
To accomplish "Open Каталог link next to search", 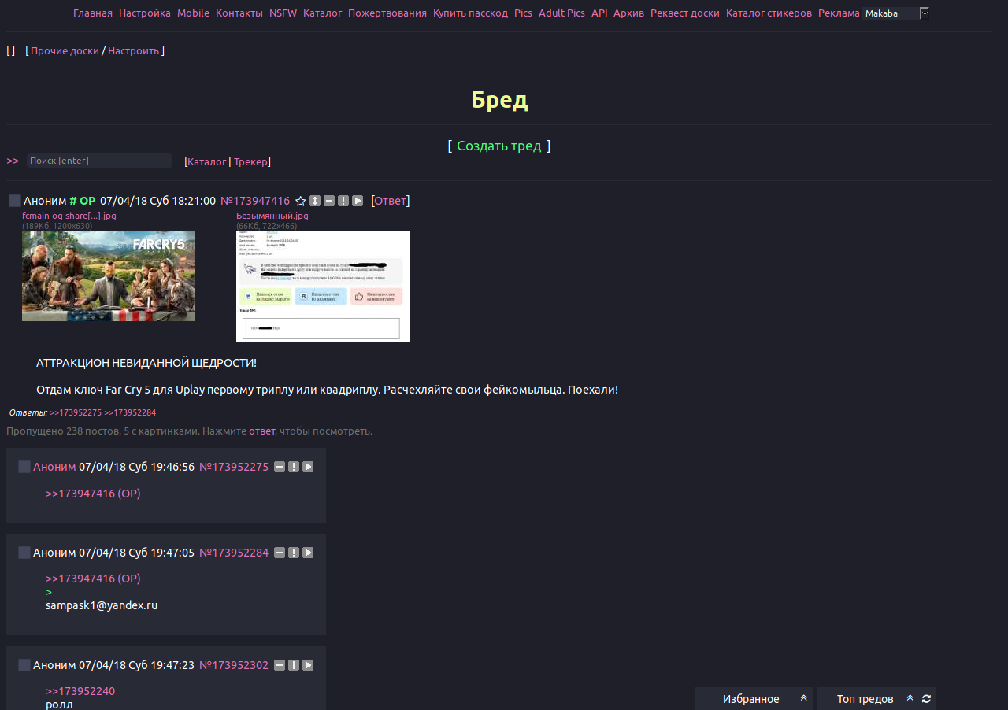I will tap(207, 161).
